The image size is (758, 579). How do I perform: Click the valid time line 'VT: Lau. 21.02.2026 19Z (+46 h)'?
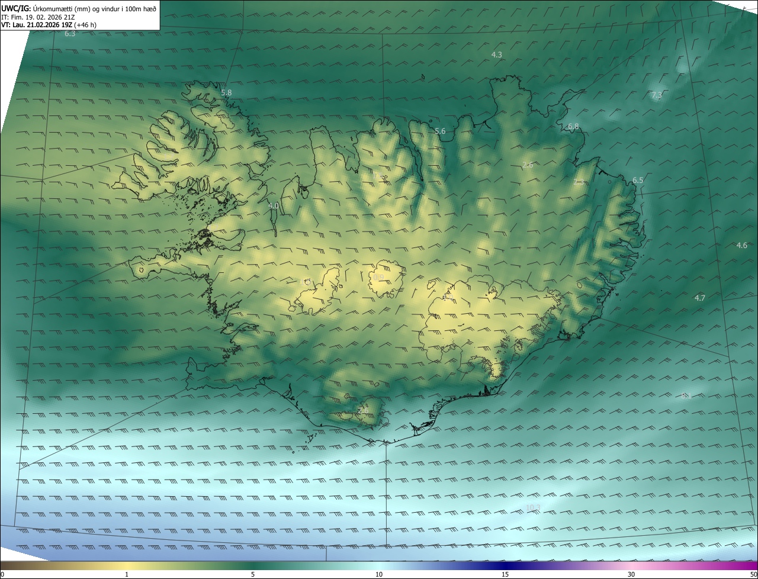coord(49,25)
